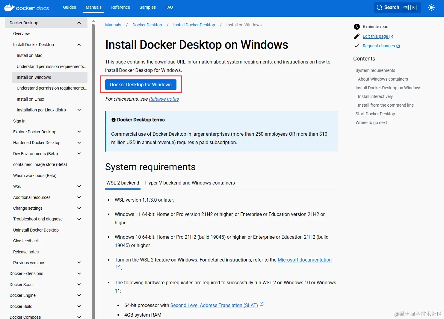Image resolution: width=444 pixels, height=319 pixels.
Task: Open the Samples section
Action: [x=148, y=7]
